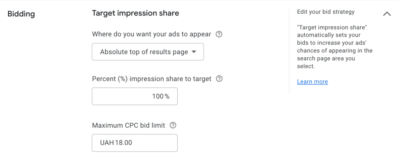Click the bid strategy description paragraph

pyautogui.click(x=335, y=47)
